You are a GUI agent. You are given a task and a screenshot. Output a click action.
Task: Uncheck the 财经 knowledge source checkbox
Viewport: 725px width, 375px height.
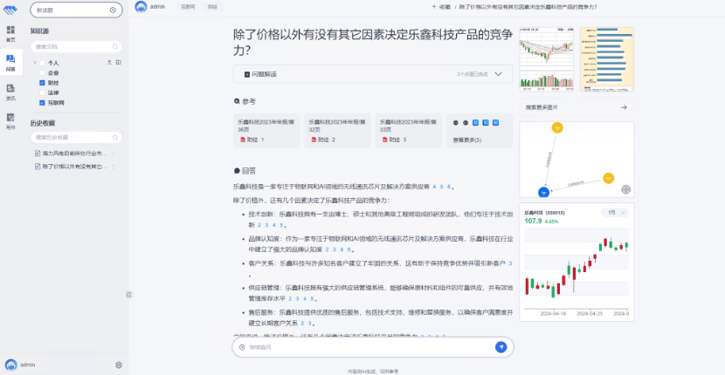42,82
